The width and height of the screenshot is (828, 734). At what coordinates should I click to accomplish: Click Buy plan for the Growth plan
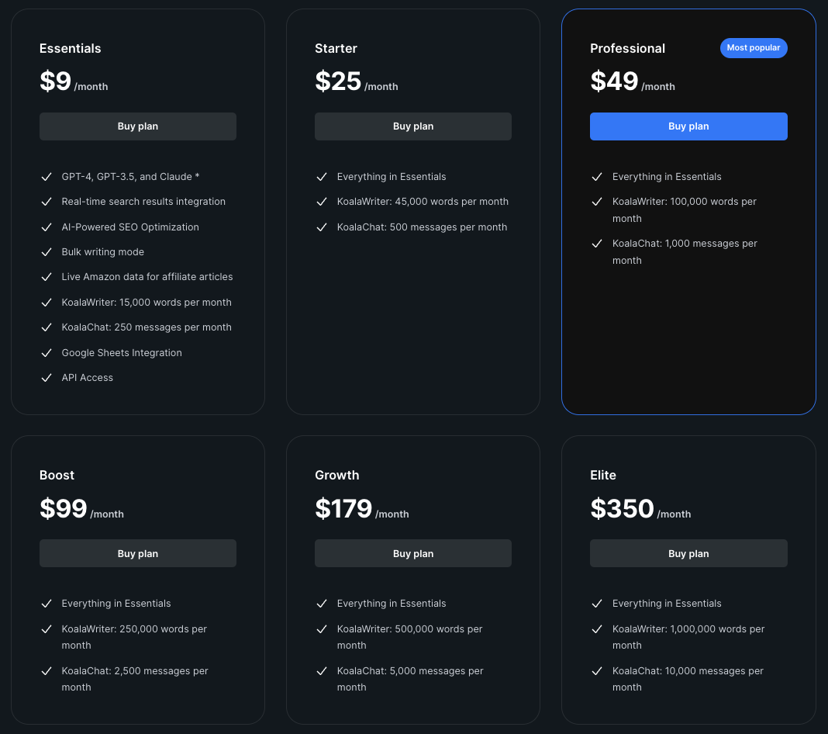tap(412, 553)
